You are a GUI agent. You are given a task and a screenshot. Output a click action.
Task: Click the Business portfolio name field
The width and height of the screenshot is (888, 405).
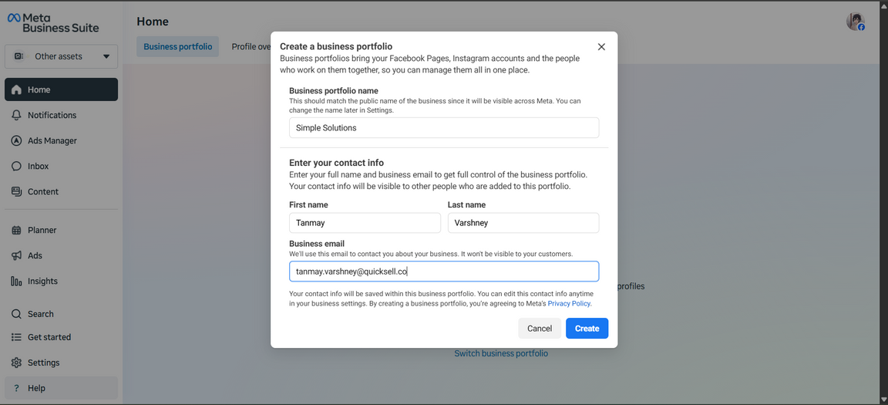click(444, 128)
